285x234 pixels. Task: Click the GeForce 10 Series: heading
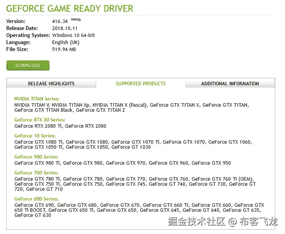tap(35, 136)
